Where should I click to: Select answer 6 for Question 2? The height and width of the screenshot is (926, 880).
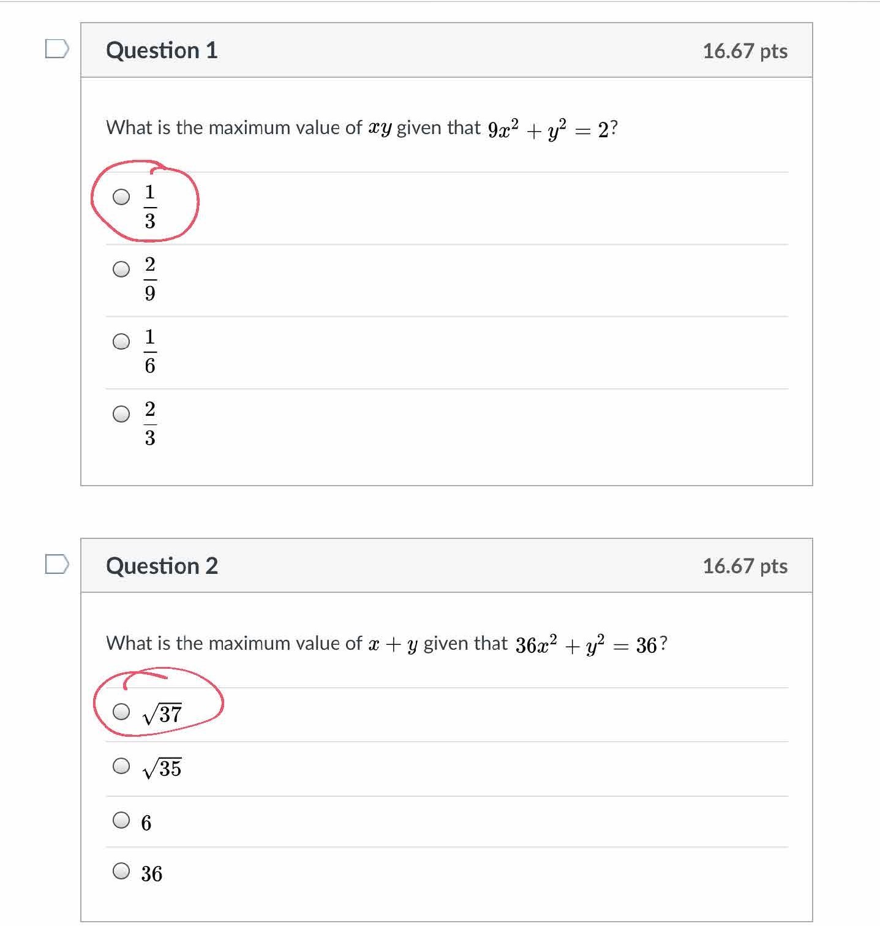tap(121, 819)
